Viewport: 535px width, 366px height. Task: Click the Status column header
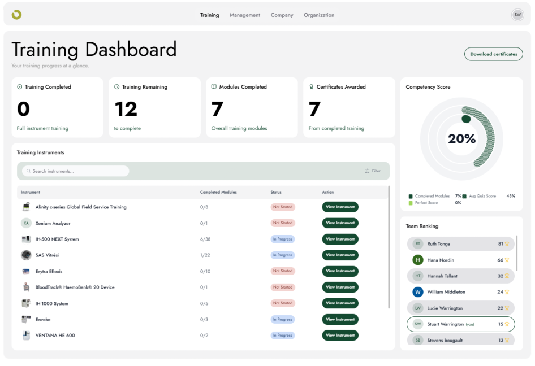point(276,192)
